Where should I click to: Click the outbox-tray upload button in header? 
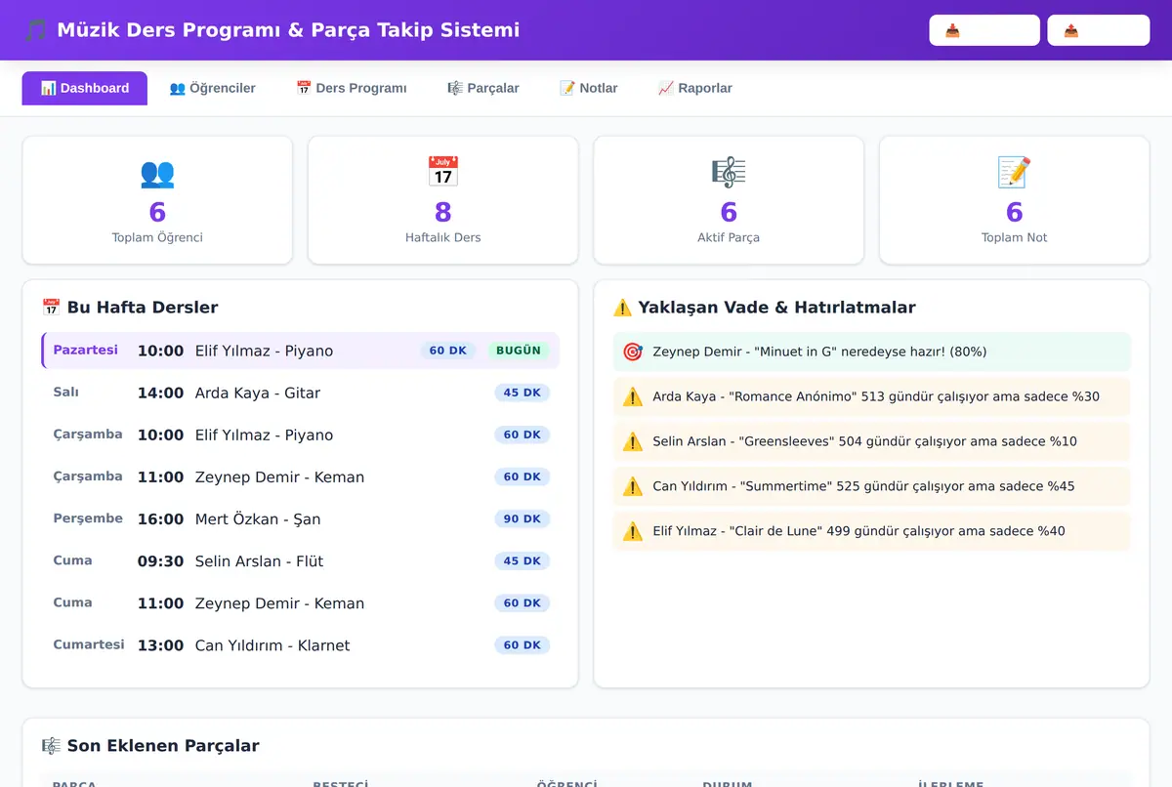tap(1099, 30)
